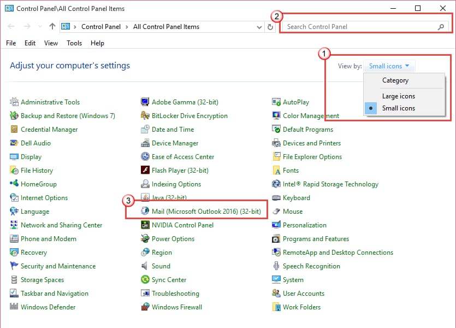
Task: Click the Windows Firewall icon
Action: click(145, 307)
